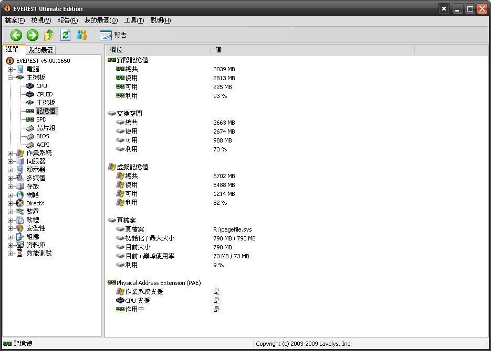
Task: Go forward with the green right arrow
Action: click(32, 35)
